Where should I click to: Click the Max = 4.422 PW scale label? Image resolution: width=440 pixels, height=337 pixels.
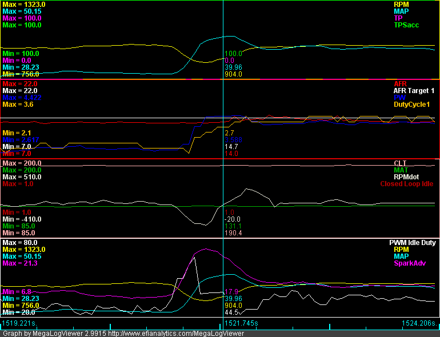[x=22, y=98]
